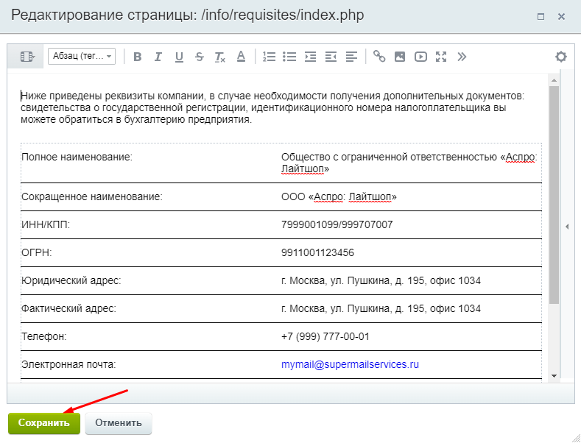The height and width of the screenshot is (443, 581).
Task: Insert a numbered list
Action: point(269,57)
